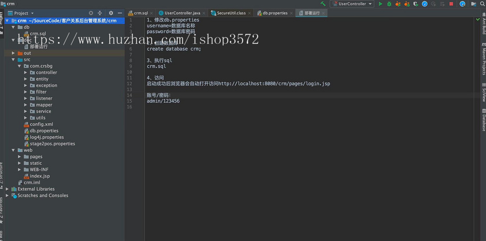Open the Favorites tool window on the left strip

pos(2,210)
